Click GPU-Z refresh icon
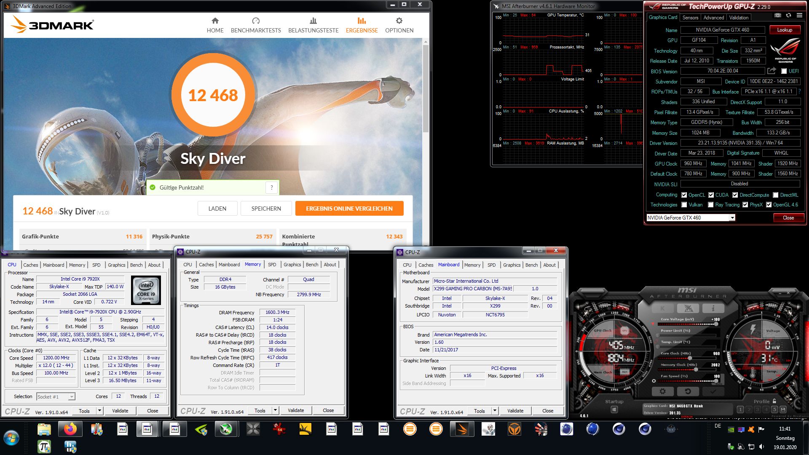The image size is (809, 455). pyautogui.click(x=789, y=16)
